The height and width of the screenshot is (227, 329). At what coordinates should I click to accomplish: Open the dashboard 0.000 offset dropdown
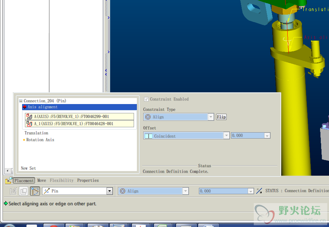click(x=251, y=191)
